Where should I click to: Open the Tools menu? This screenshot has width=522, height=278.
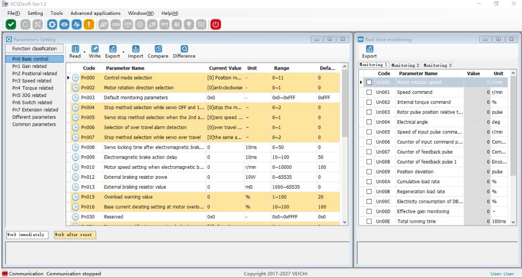(57, 13)
